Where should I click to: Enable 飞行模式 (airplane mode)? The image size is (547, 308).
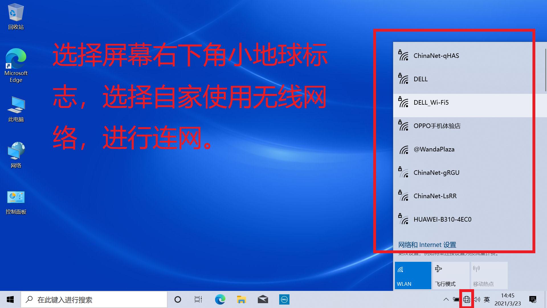(450, 275)
